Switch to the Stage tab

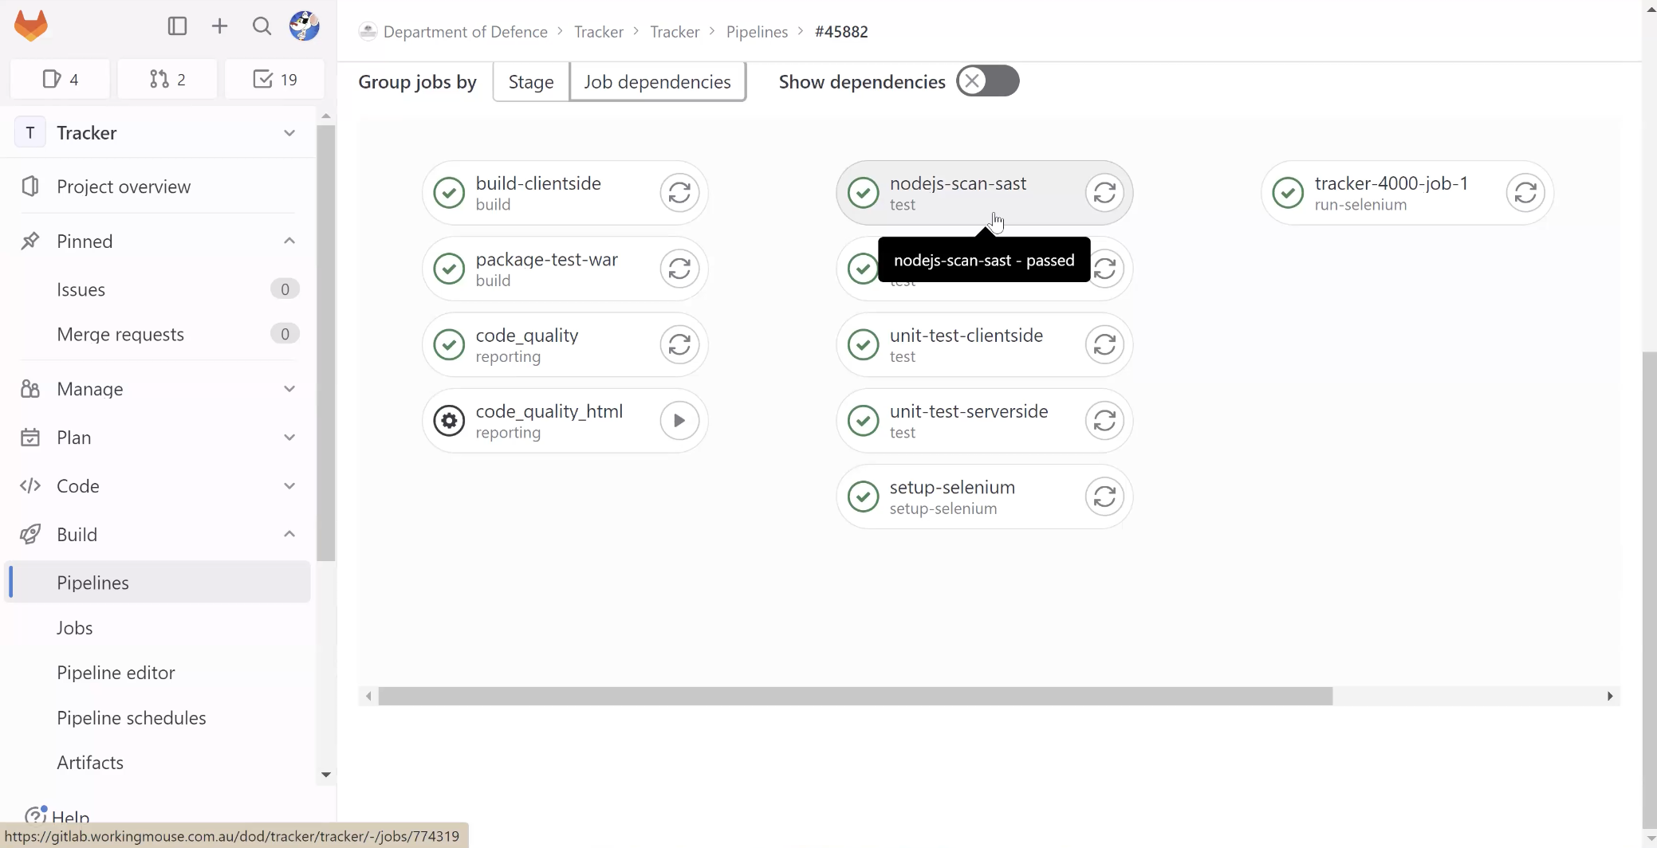point(529,81)
